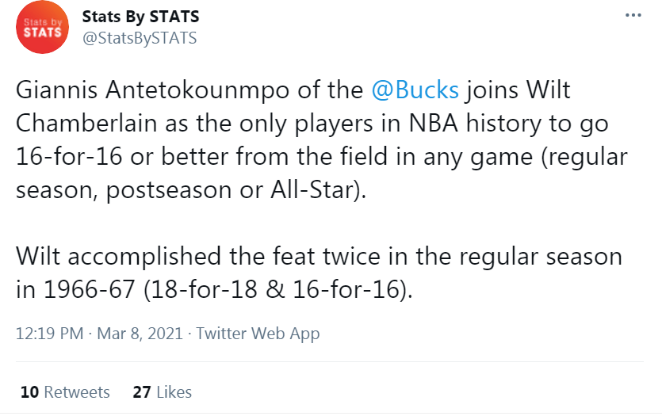662x416 pixels.
Task: Show the 27 Likes list
Action: (162, 392)
